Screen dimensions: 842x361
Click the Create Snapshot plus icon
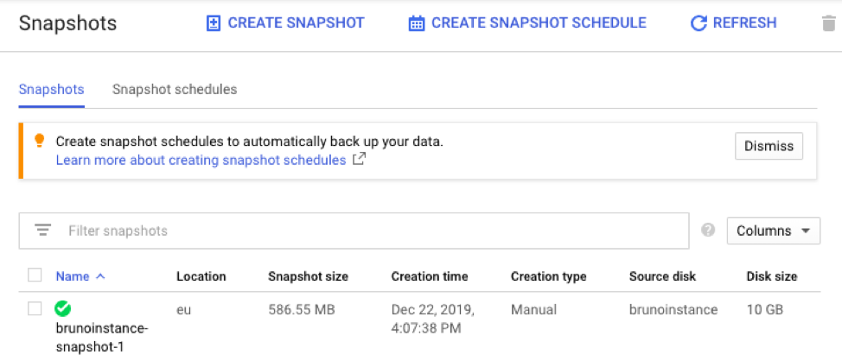click(214, 23)
